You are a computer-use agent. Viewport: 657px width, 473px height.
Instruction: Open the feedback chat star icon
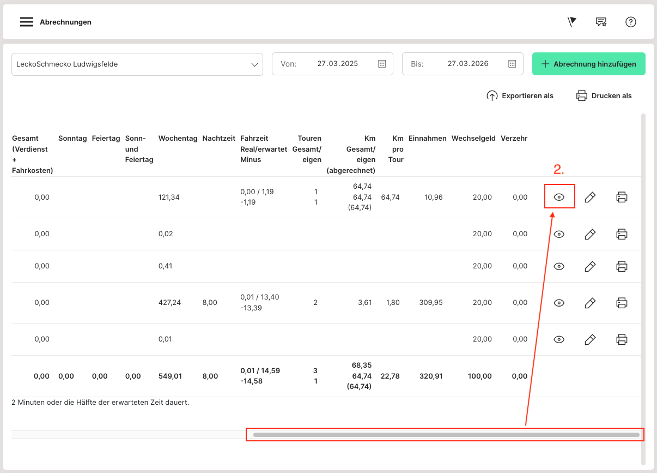point(601,22)
